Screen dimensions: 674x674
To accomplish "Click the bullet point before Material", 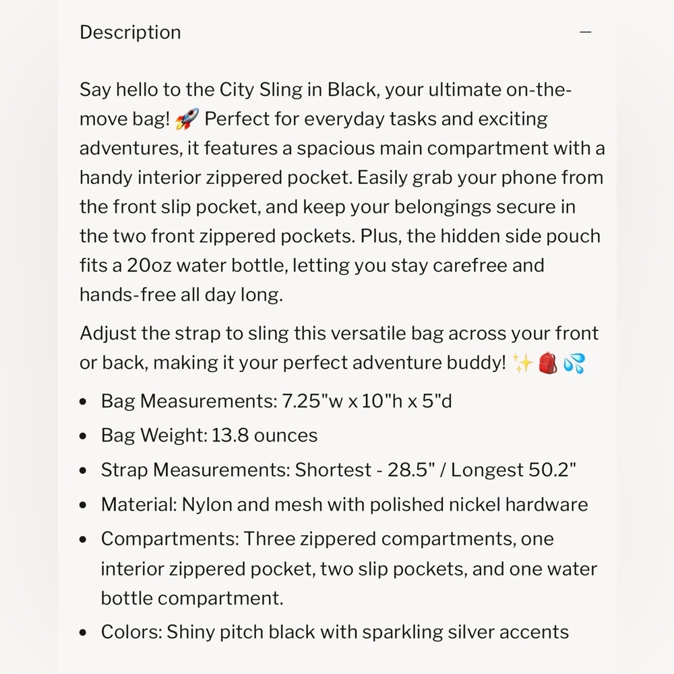I will pos(84,505).
